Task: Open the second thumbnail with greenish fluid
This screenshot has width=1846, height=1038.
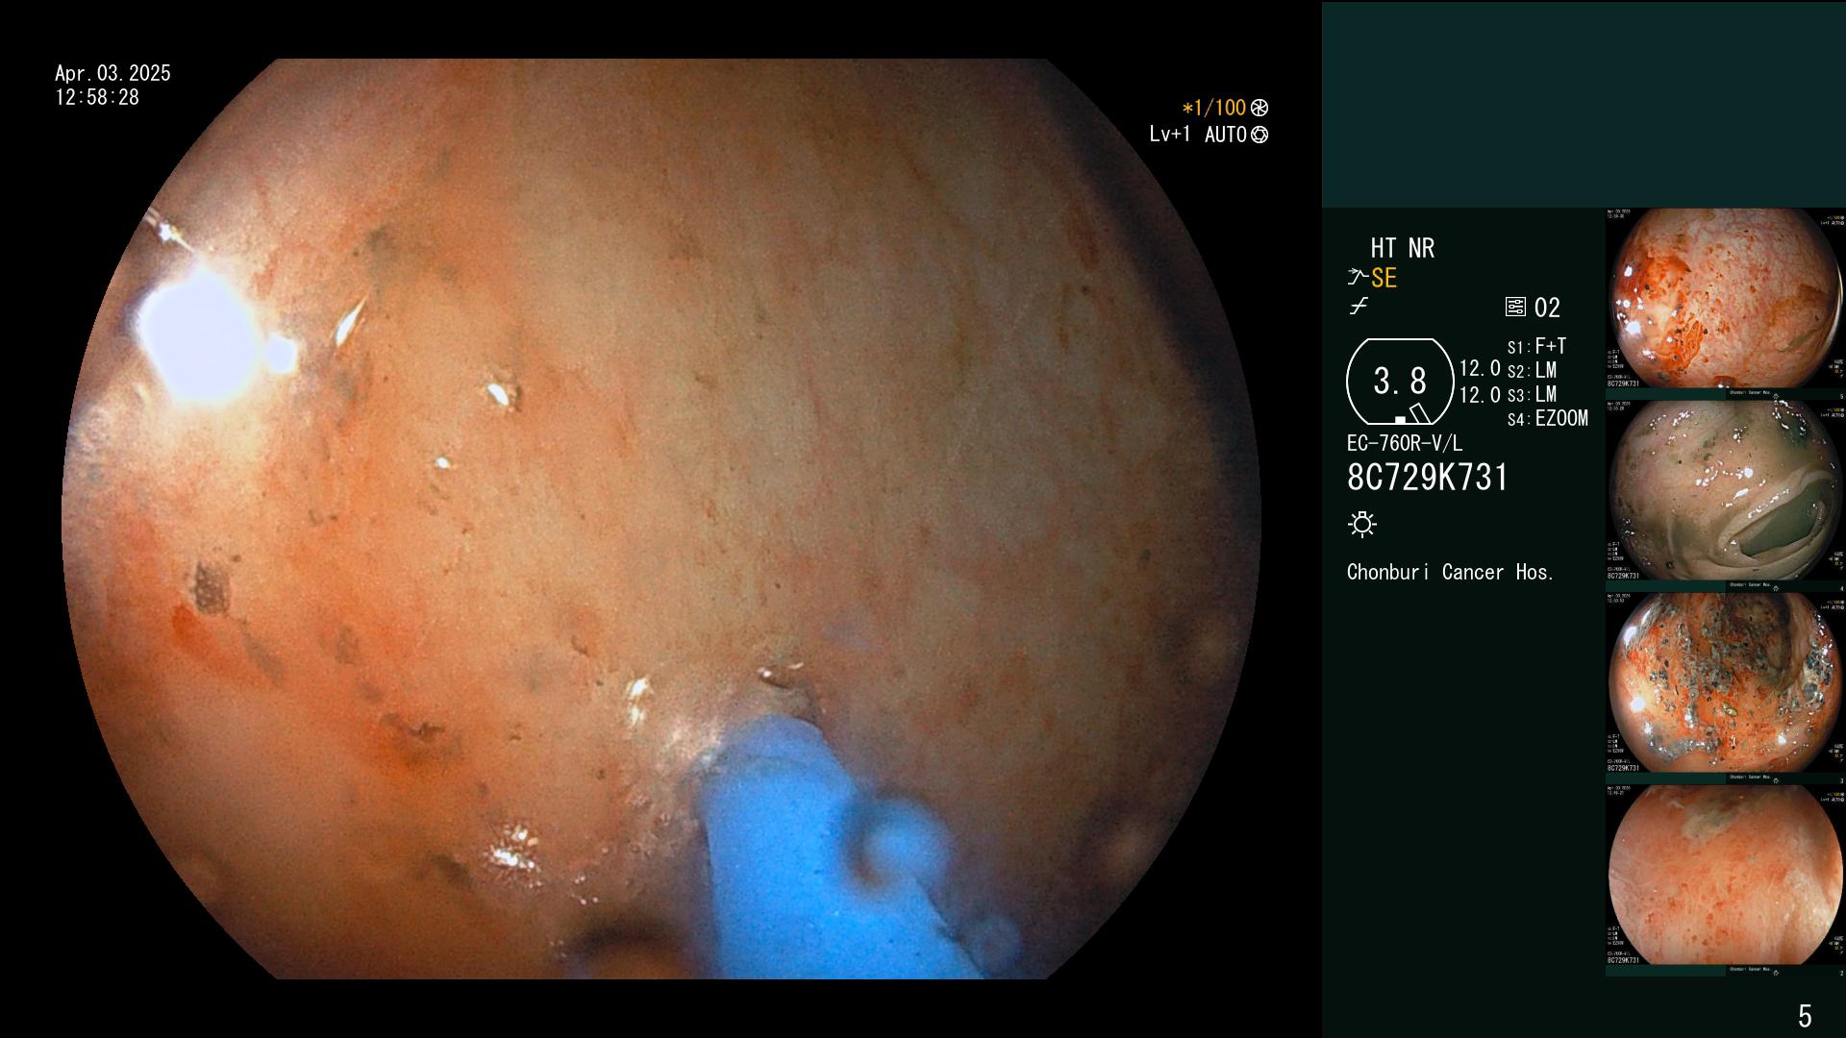Action: (x=1726, y=491)
